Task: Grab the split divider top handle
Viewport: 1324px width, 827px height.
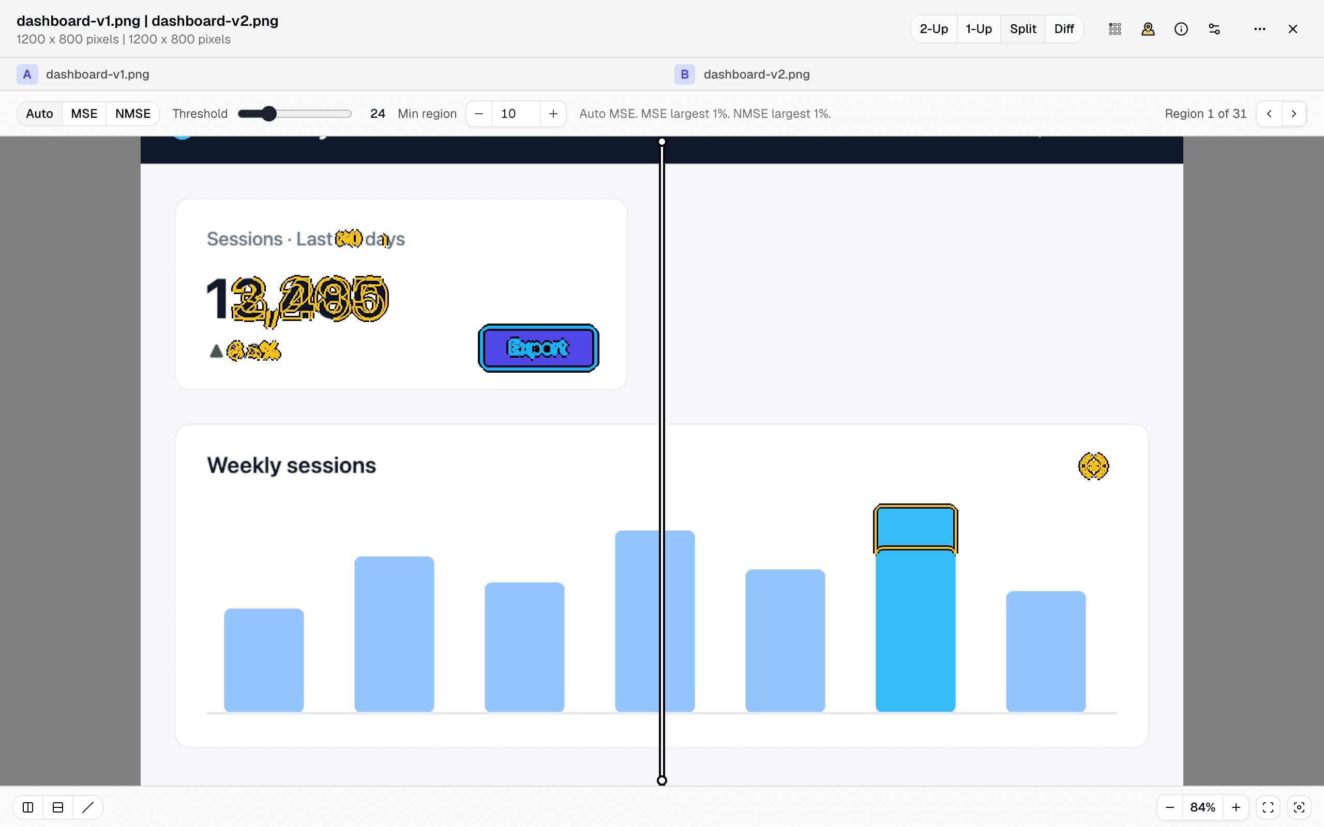Action: point(662,142)
